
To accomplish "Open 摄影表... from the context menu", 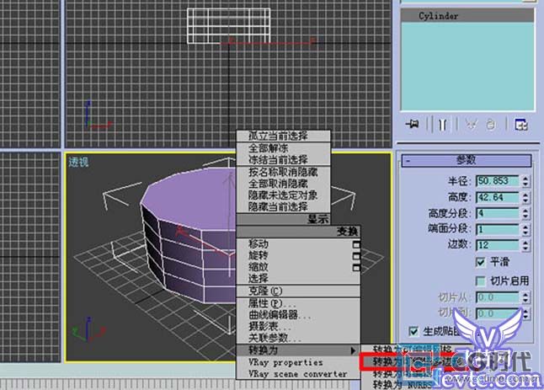I will (298, 327).
